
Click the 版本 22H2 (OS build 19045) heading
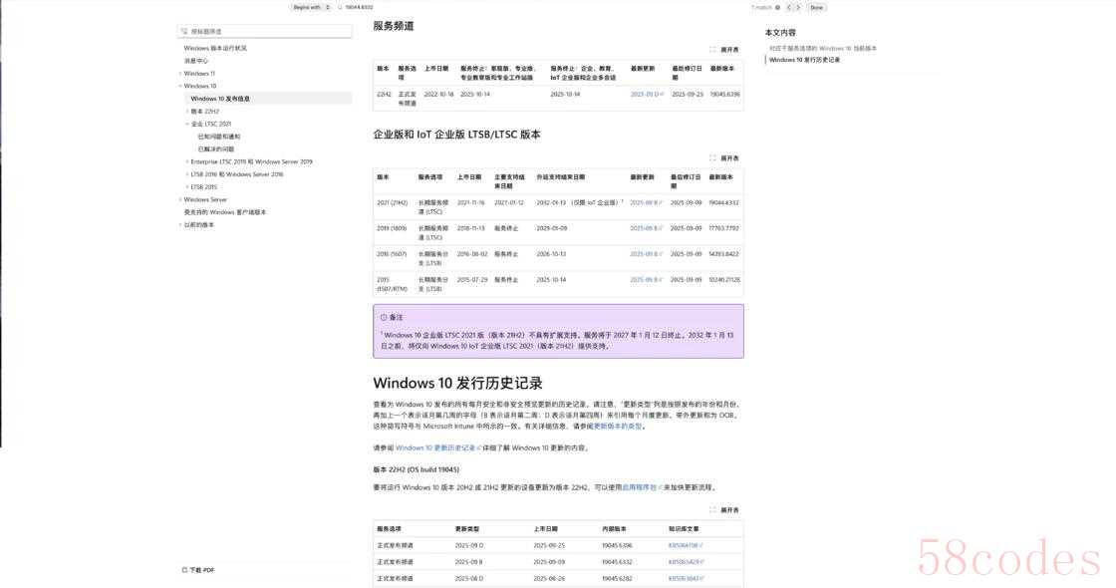click(417, 469)
